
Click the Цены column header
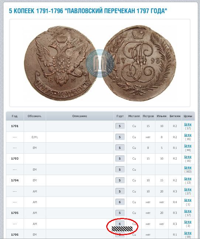[188, 116]
